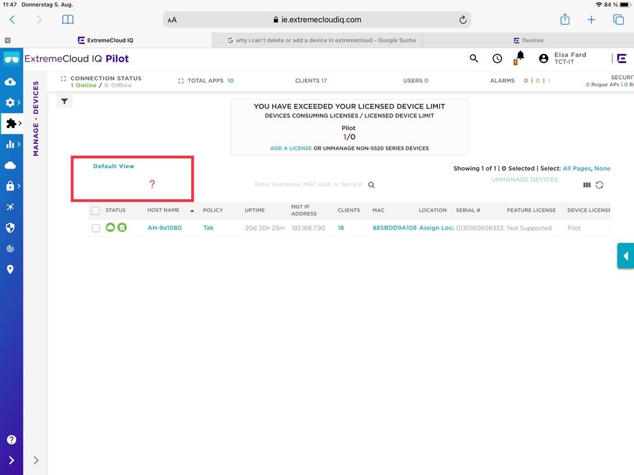
Task: Click the solid cloud sidebar icon
Action: (x=11, y=165)
